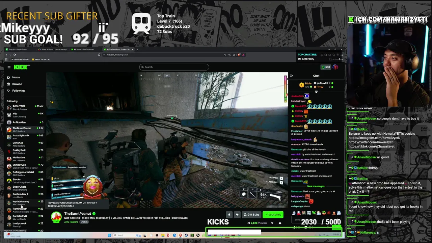432x243 pixels.
Task: Select TheBurntPeanut in Following list
Action: [x=25, y=129]
